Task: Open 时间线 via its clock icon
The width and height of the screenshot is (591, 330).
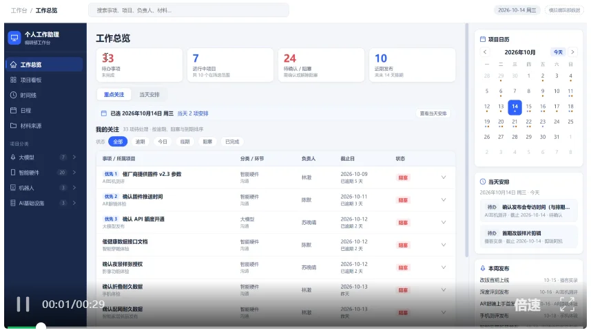Action: [13, 95]
